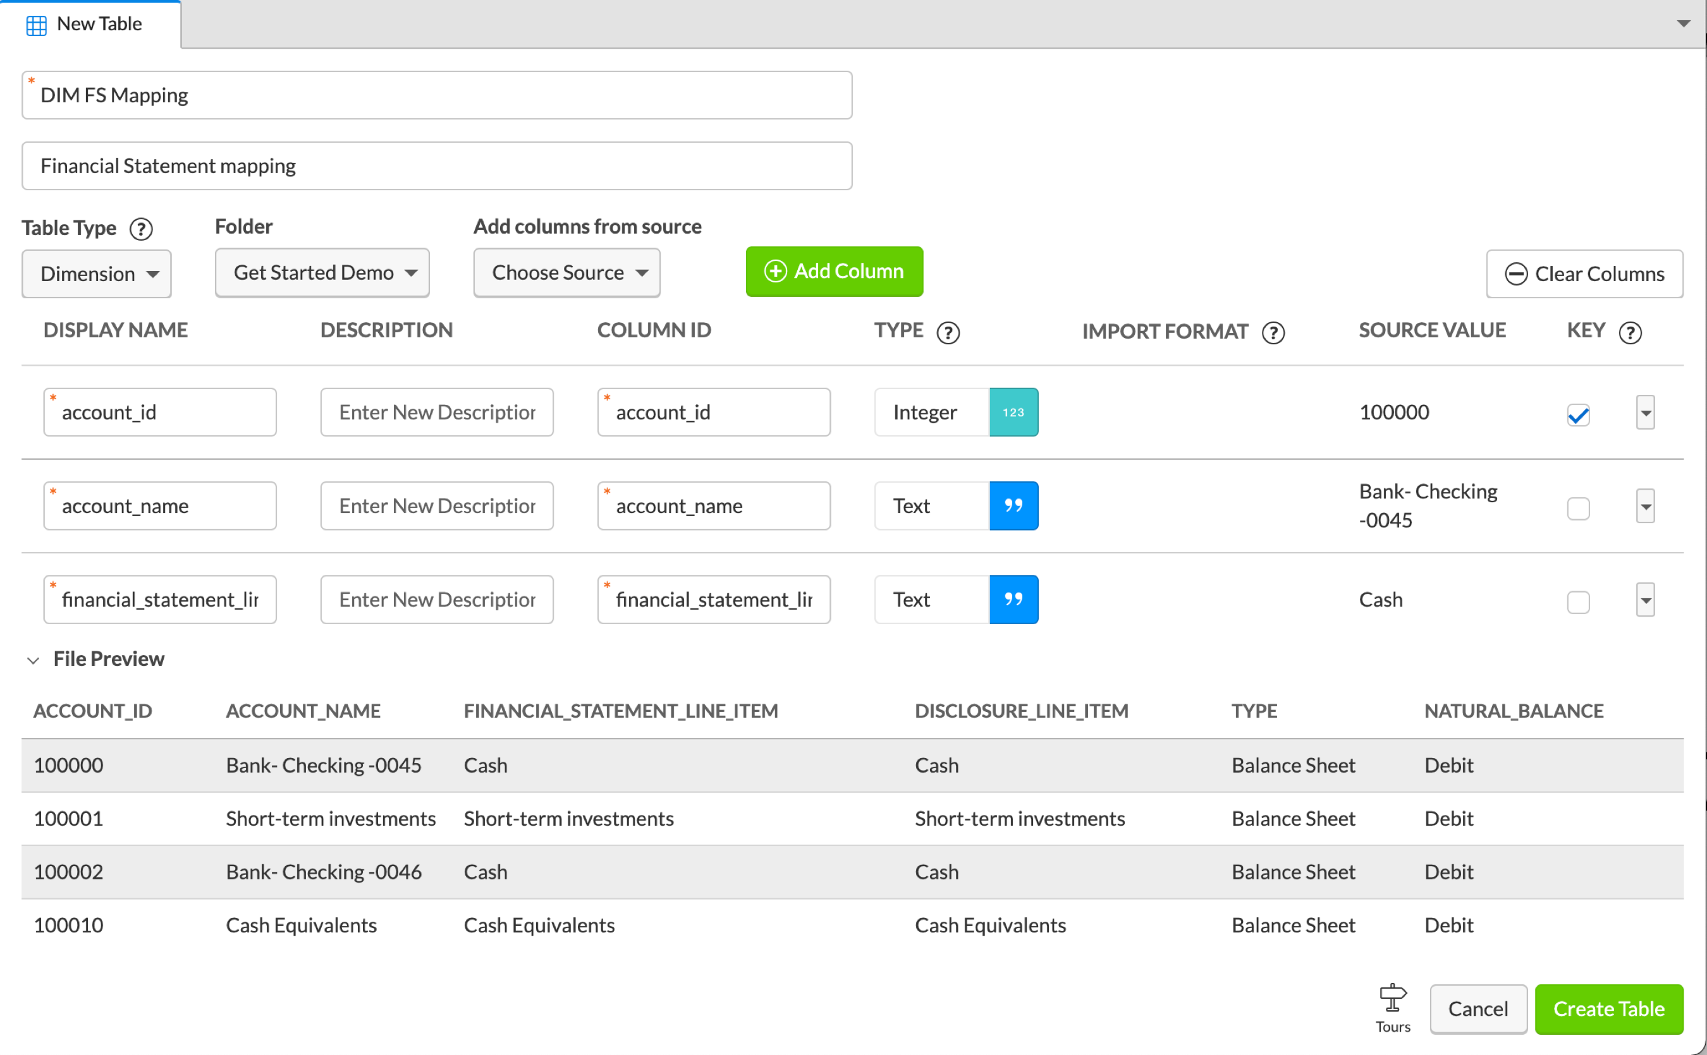Image resolution: width=1707 pixels, height=1055 pixels.
Task: Click the Text type quote icon for account_name
Action: point(1015,505)
